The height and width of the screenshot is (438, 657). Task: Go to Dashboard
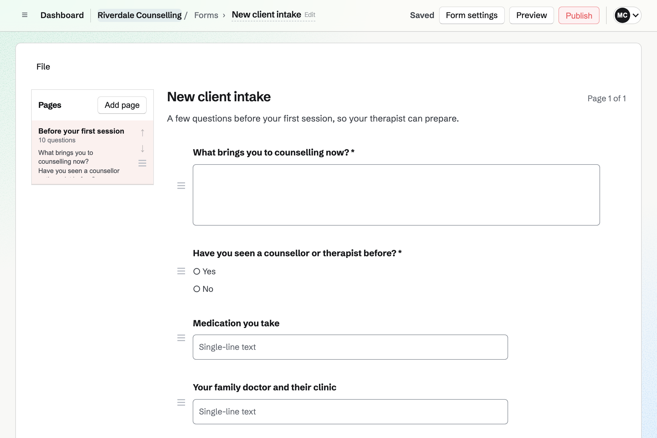tap(62, 15)
